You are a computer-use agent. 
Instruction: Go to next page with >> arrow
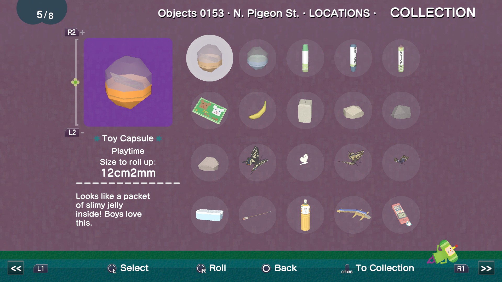[x=486, y=268]
